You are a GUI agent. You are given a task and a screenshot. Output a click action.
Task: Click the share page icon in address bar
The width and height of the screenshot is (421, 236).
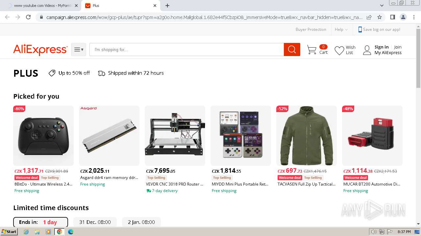click(369, 17)
